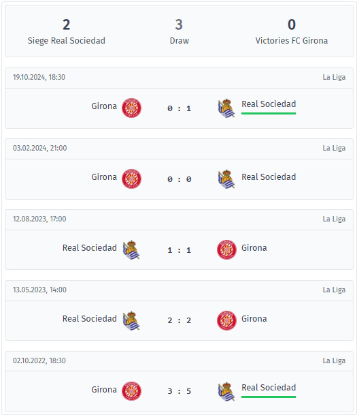The image size is (357, 415).
Task: Click La Liga label for 02.10.2022 match
Action: 334,360
